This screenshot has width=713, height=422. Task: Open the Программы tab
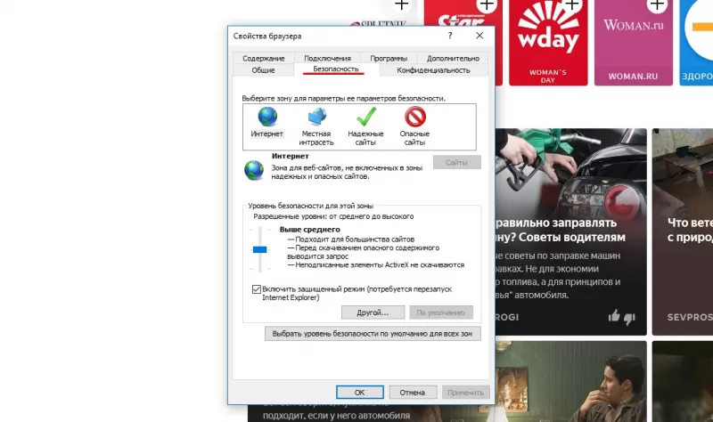(x=389, y=58)
